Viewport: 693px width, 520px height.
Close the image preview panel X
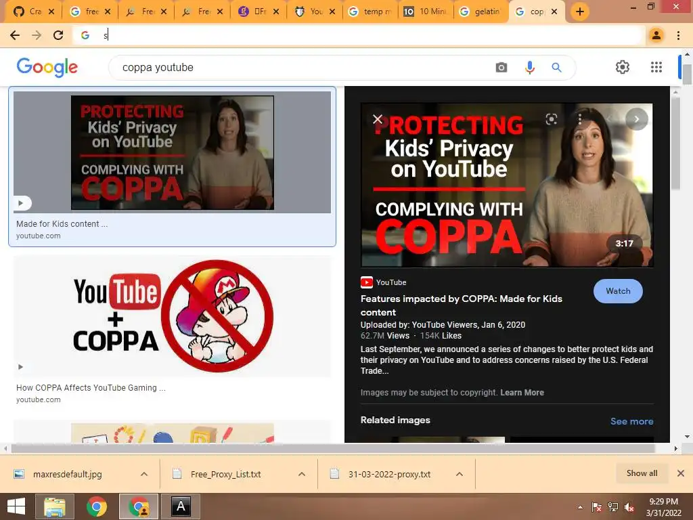pyautogui.click(x=378, y=119)
